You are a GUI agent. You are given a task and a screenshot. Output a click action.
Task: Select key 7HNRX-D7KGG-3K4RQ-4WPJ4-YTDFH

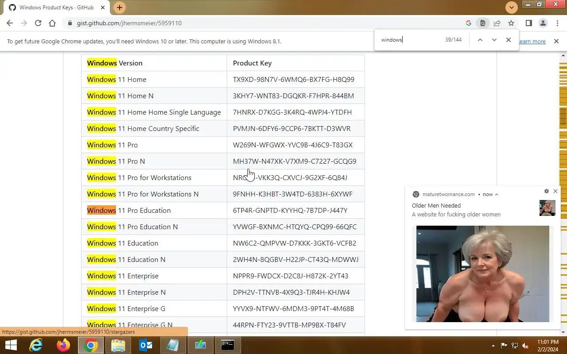tap(292, 112)
